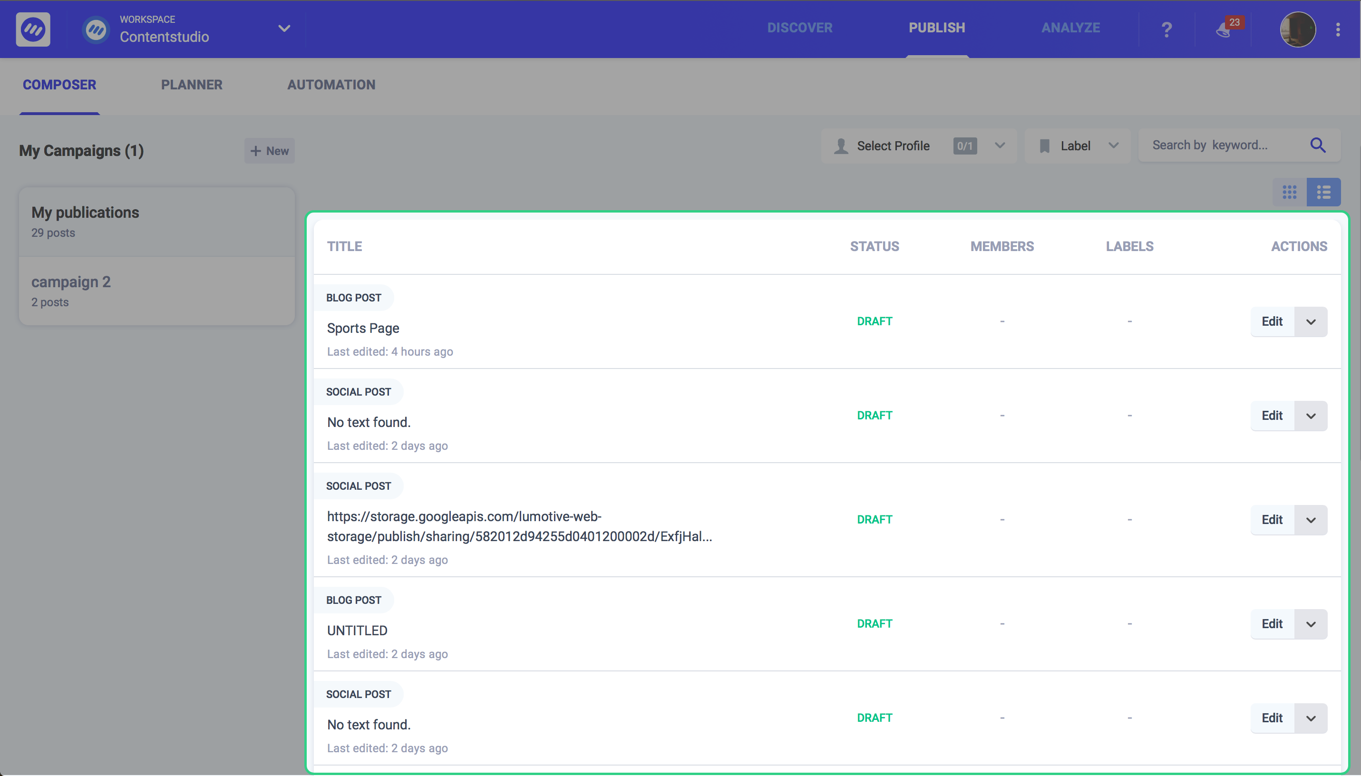
Task: Open campaign 2 in sidebar
Action: point(156,291)
